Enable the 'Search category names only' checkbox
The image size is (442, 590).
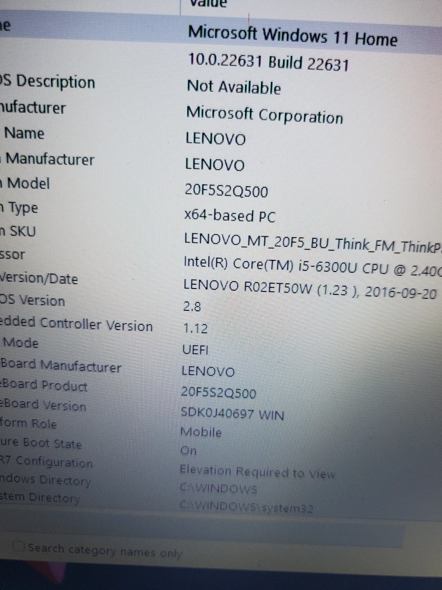tap(19, 548)
